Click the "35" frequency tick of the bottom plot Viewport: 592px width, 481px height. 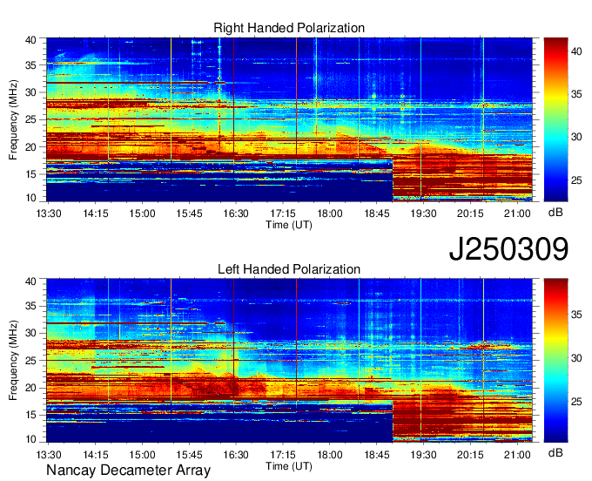tap(30, 306)
